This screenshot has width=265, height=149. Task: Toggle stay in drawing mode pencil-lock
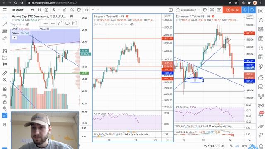click(5, 96)
